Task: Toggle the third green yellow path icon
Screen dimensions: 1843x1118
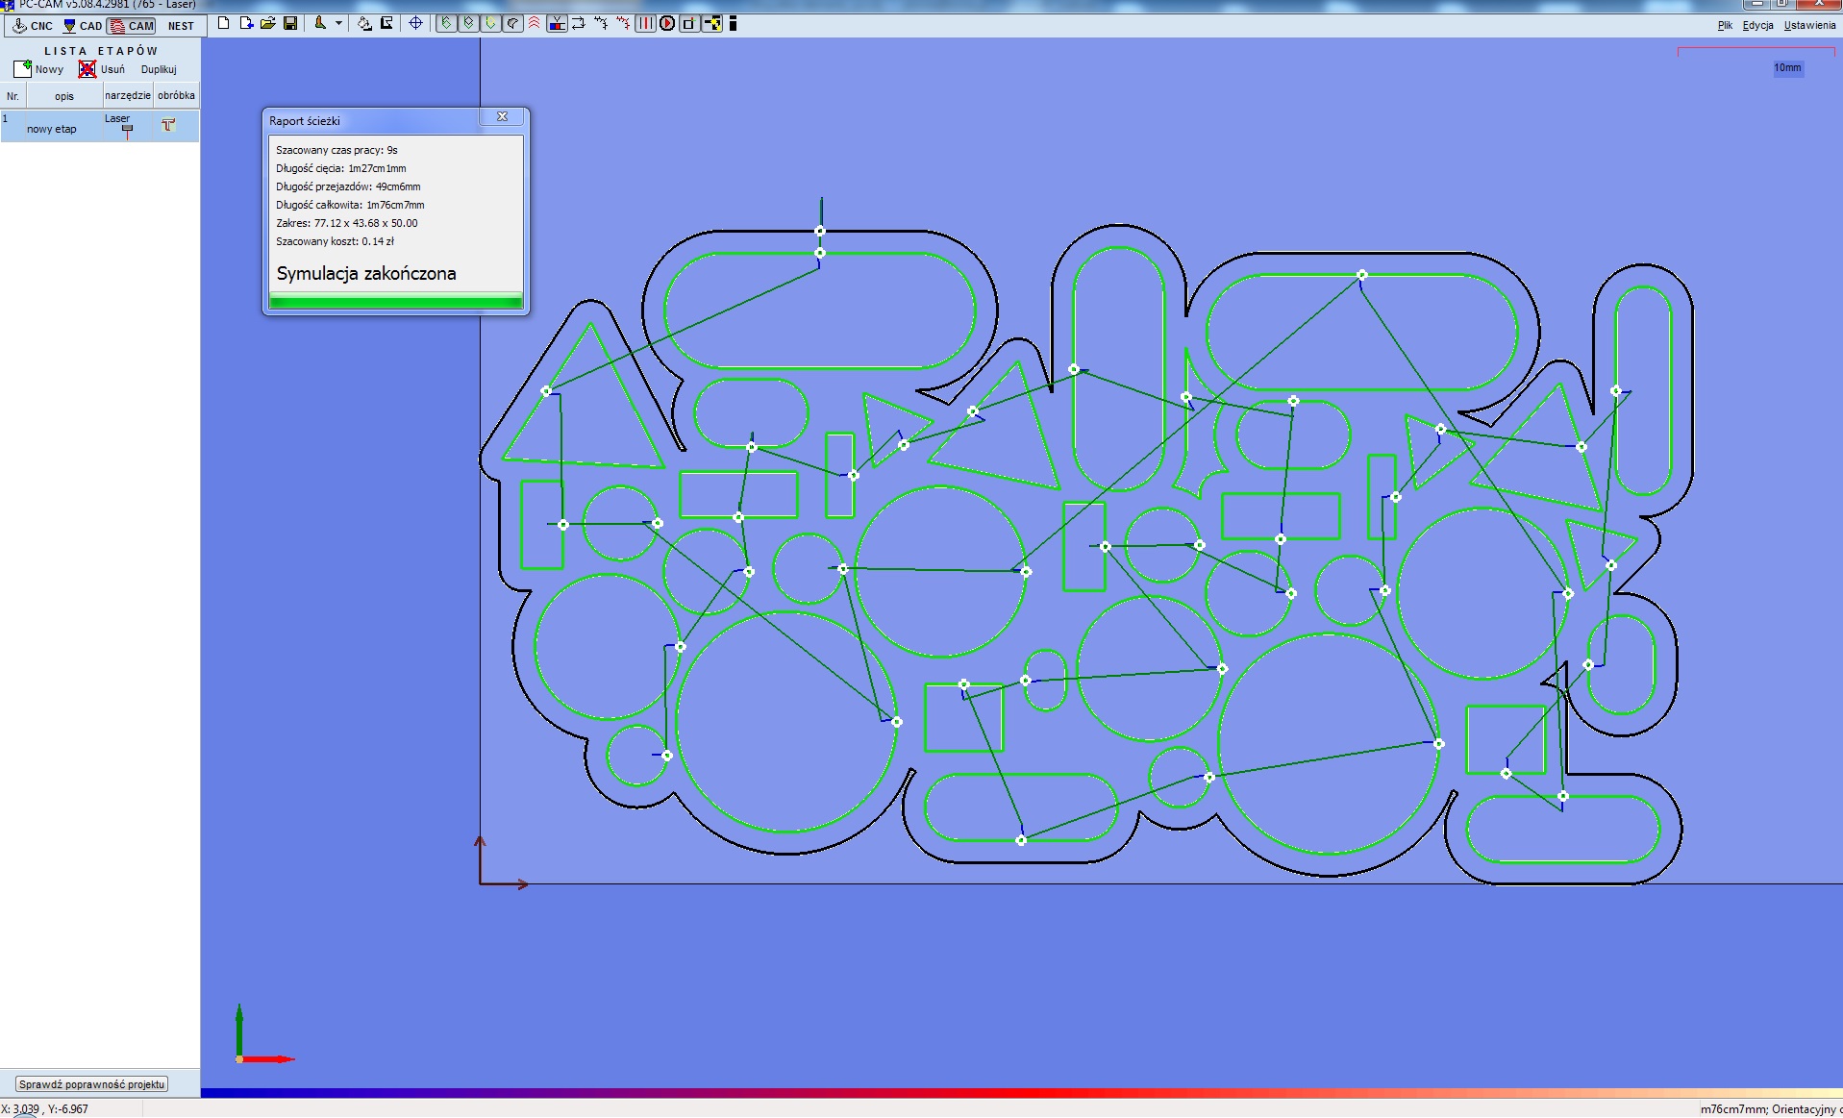Action: (x=490, y=23)
